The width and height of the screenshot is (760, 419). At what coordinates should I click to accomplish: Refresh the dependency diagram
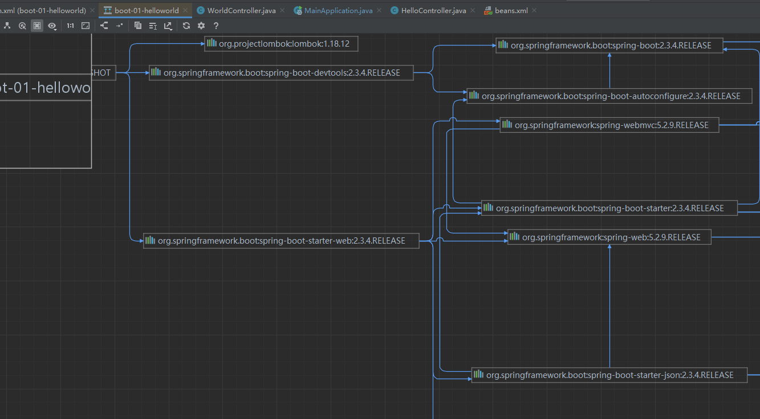coord(186,26)
